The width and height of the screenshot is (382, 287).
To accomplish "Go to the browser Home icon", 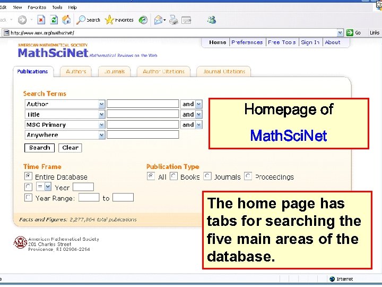I will click(66, 20).
